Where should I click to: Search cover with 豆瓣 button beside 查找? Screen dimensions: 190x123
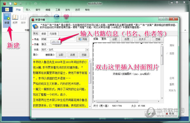pos(158,39)
